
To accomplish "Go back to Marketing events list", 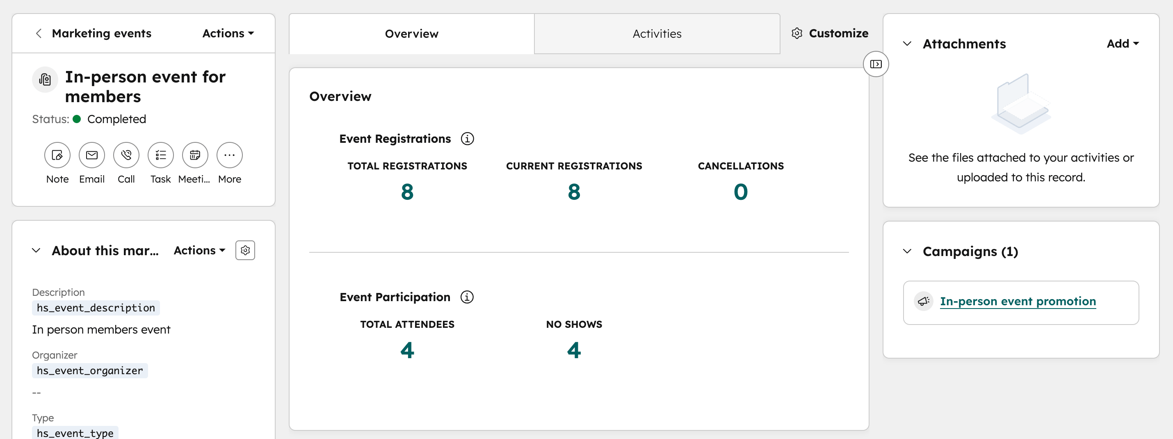I will (39, 33).
